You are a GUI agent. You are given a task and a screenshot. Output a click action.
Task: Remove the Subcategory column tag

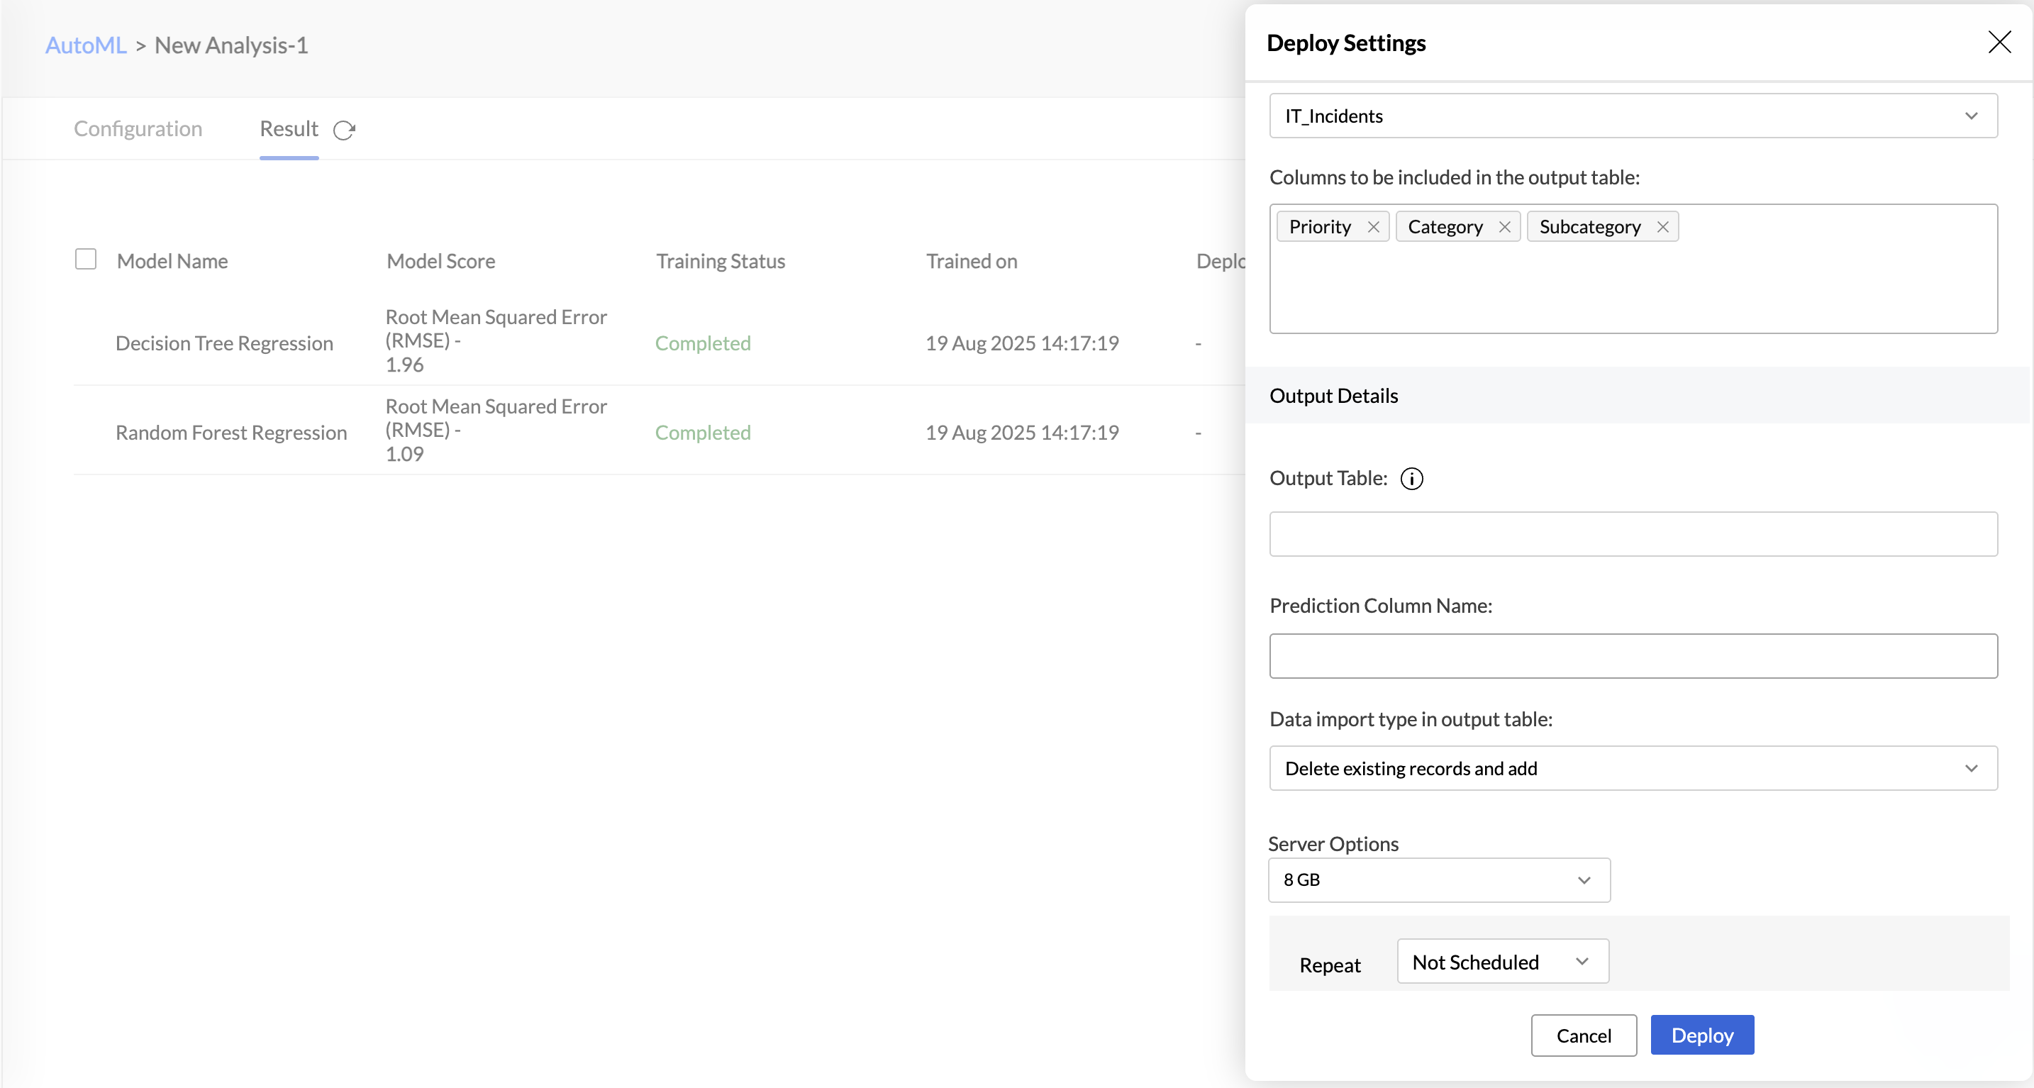pos(1662,228)
